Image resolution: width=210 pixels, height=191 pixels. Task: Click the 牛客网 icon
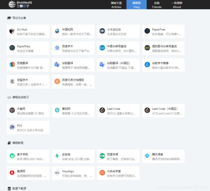12,110
